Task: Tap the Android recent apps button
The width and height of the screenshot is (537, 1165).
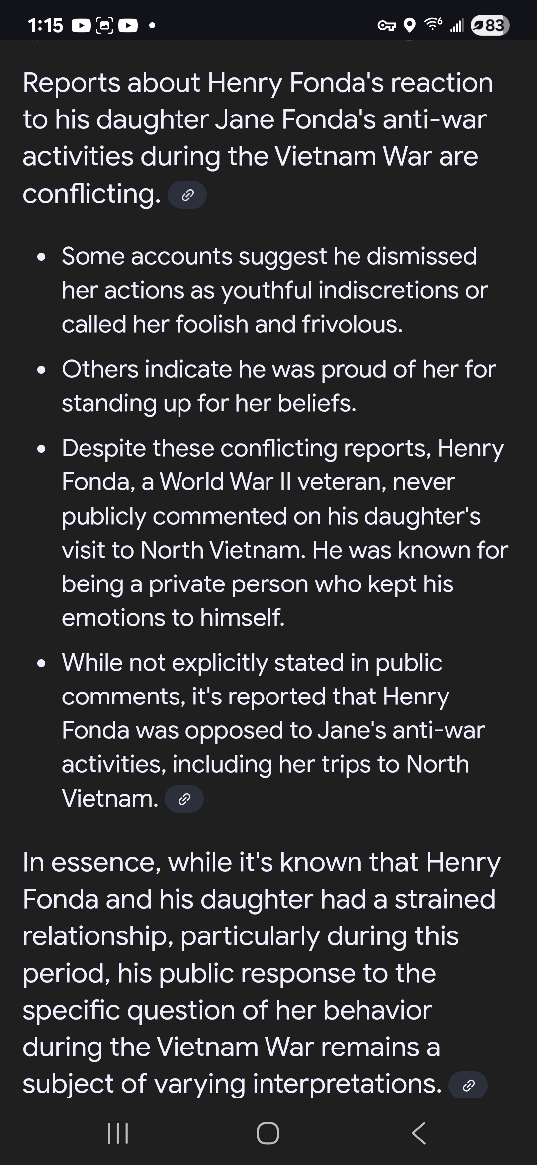Action: tap(118, 1133)
